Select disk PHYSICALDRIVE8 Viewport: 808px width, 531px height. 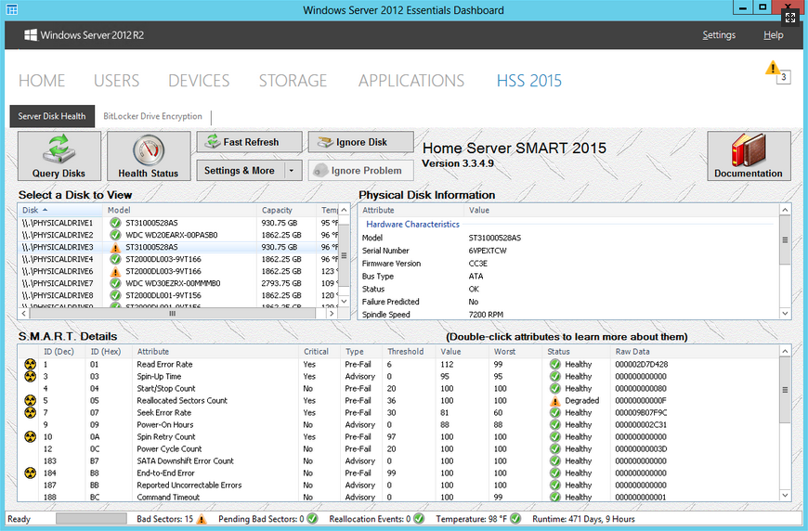pos(179,295)
